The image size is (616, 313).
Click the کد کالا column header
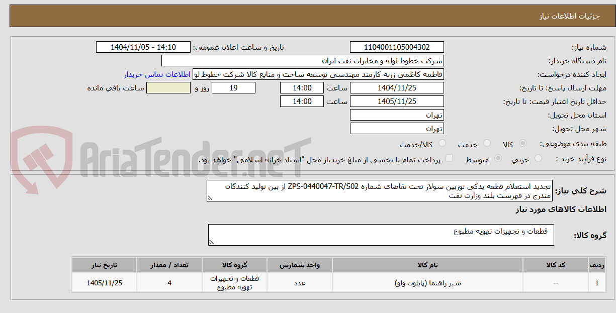coord(556,265)
